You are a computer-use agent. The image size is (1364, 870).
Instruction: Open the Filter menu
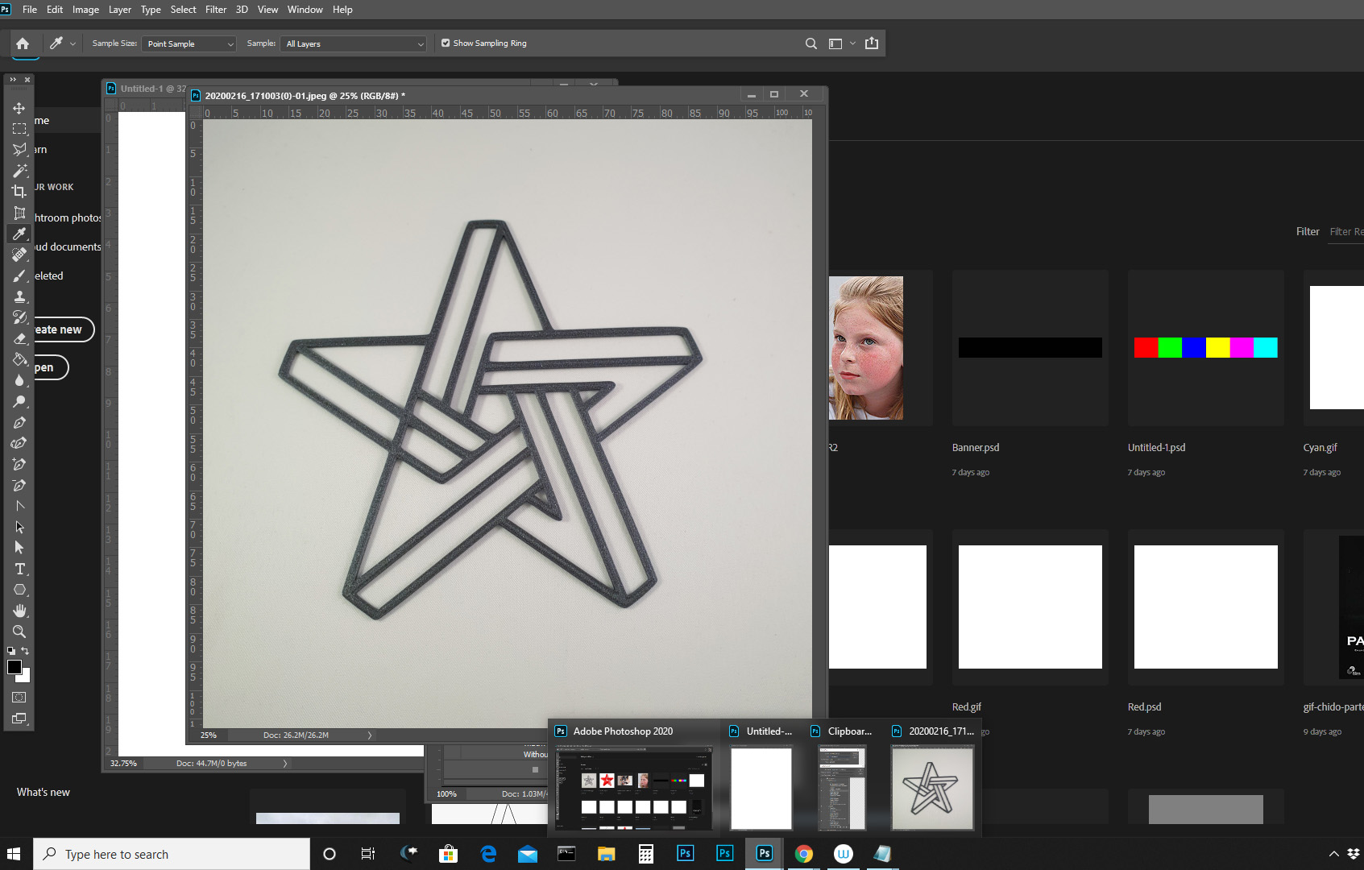[215, 9]
